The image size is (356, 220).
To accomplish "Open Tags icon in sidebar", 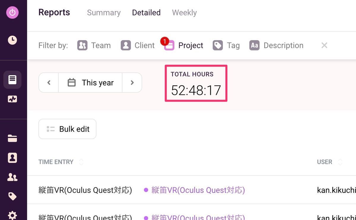I will (12, 197).
